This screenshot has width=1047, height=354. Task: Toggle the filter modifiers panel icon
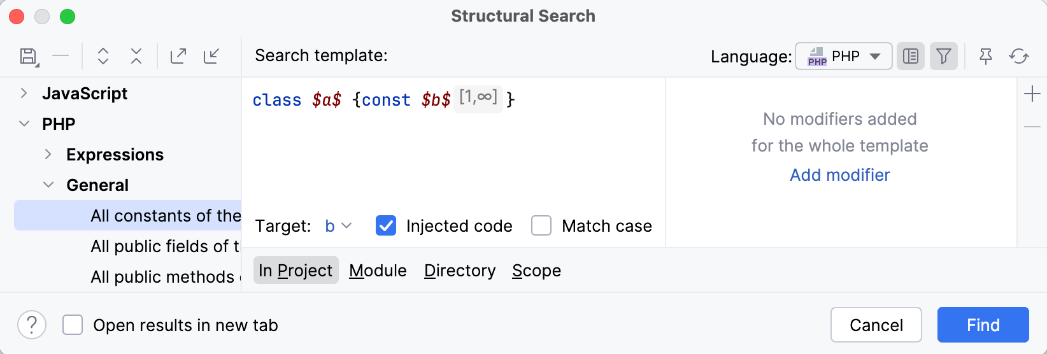[x=944, y=57]
